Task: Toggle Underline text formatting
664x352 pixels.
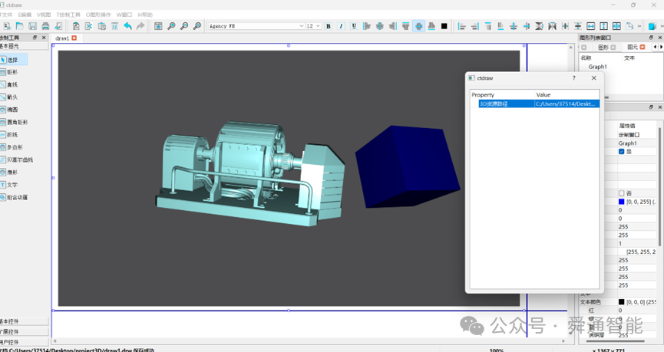Action: (354, 26)
